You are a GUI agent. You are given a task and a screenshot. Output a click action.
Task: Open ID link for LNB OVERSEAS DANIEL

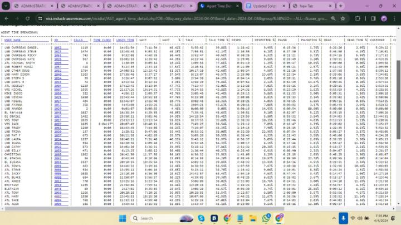(x=57, y=47)
